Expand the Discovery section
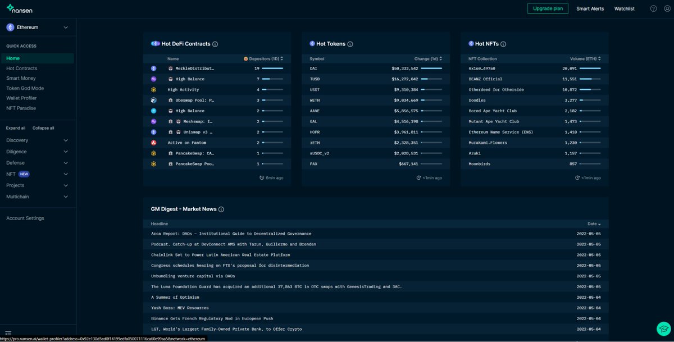Image resolution: width=674 pixels, height=342 pixels. tap(37, 140)
